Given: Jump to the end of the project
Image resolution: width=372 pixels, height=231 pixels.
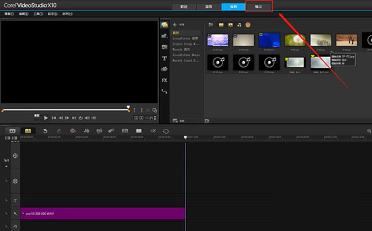Looking at the screenshot, I should coord(74,118).
